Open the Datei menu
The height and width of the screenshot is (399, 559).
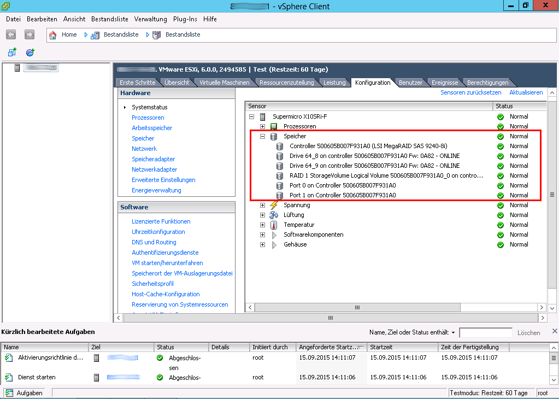click(x=13, y=19)
